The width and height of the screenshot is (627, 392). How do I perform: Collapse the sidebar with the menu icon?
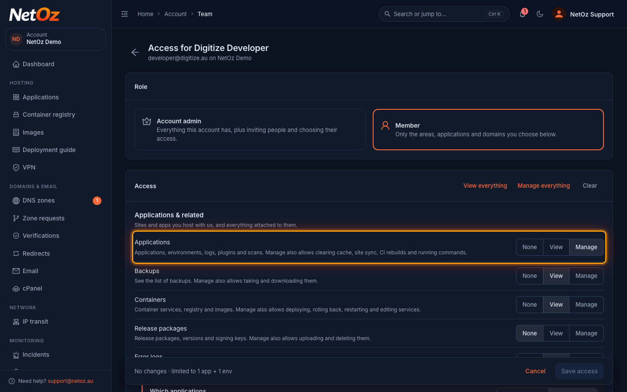coord(125,14)
